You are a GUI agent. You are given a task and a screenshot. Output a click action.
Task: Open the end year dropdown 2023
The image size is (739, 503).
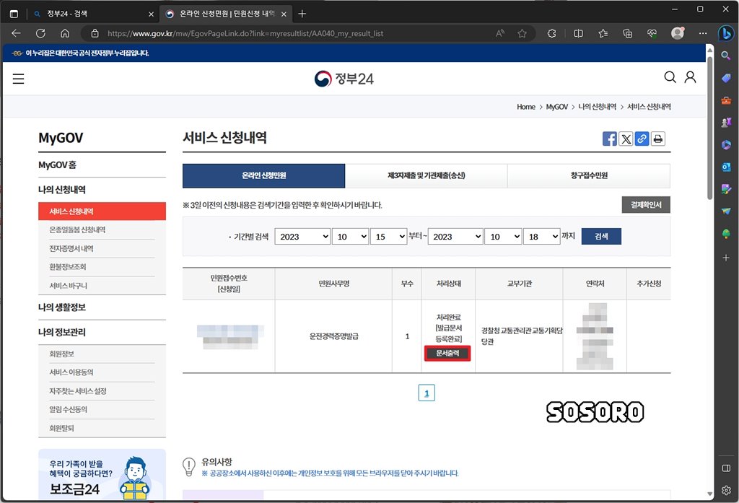coord(455,236)
